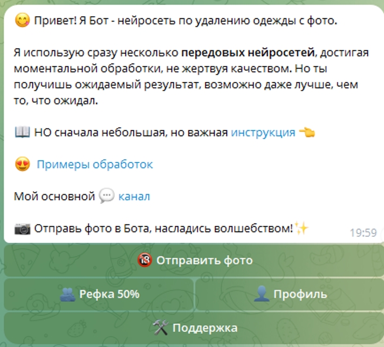The height and width of the screenshot is (347, 384).
Task: Click the speech bubble emoji near 'канал'
Action: 107,196
